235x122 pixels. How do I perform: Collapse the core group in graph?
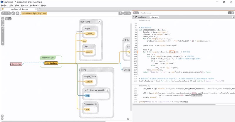[80, 70]
